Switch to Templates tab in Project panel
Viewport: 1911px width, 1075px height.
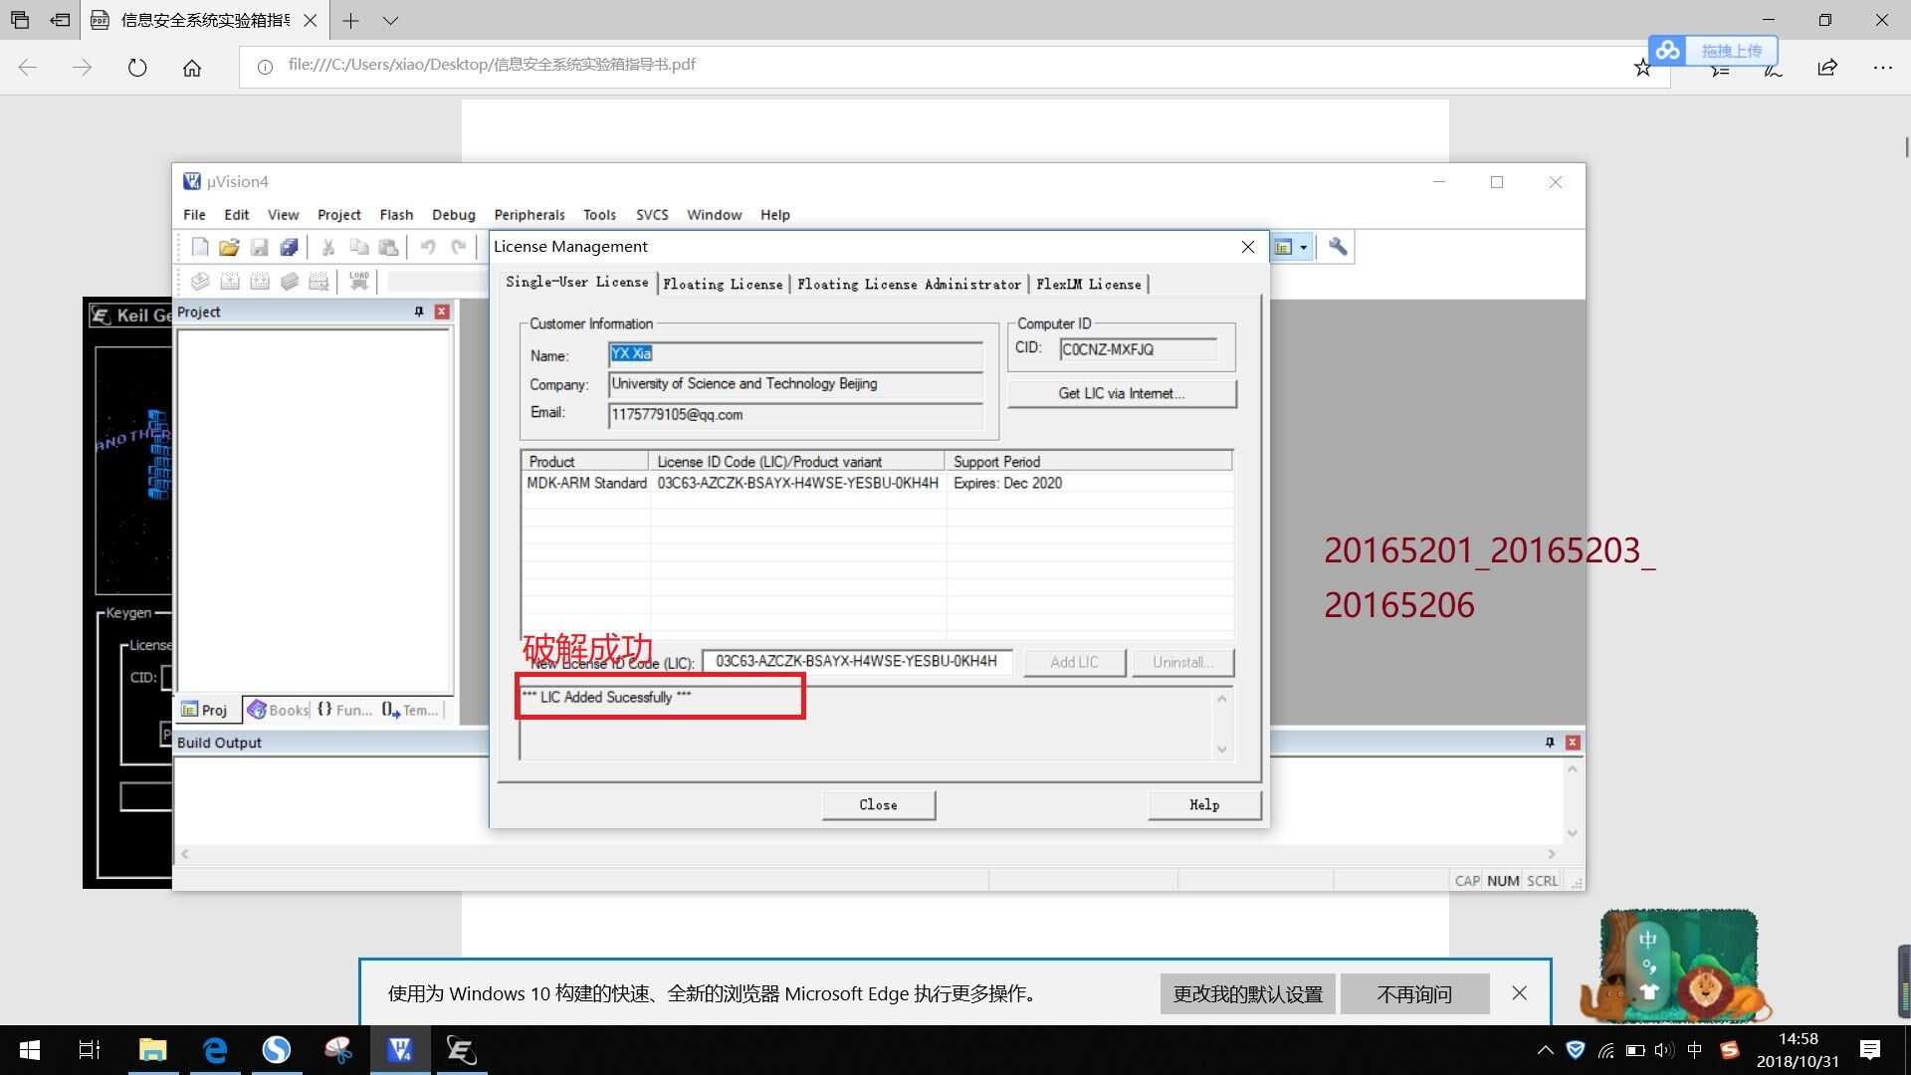(x=410, y=710)
